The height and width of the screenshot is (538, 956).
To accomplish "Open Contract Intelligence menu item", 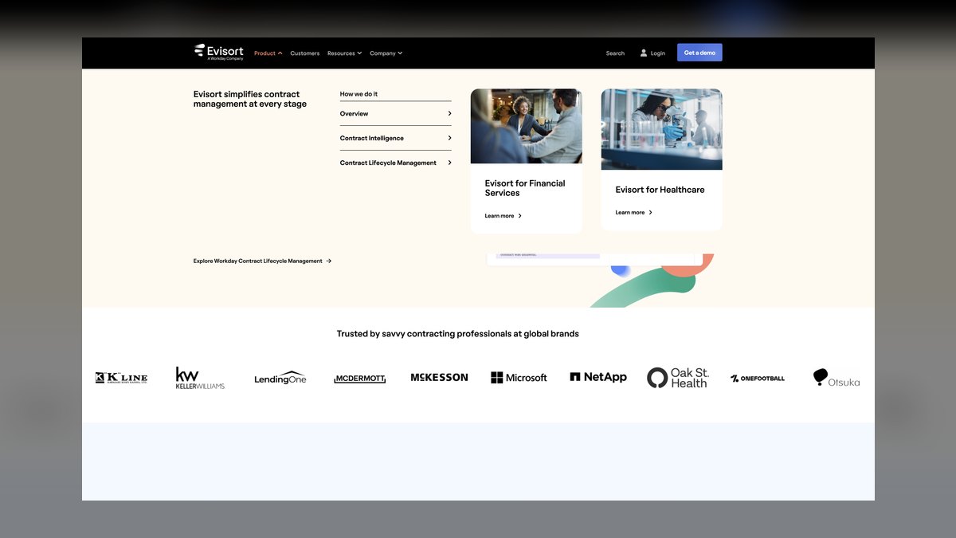I will (395, 139).
